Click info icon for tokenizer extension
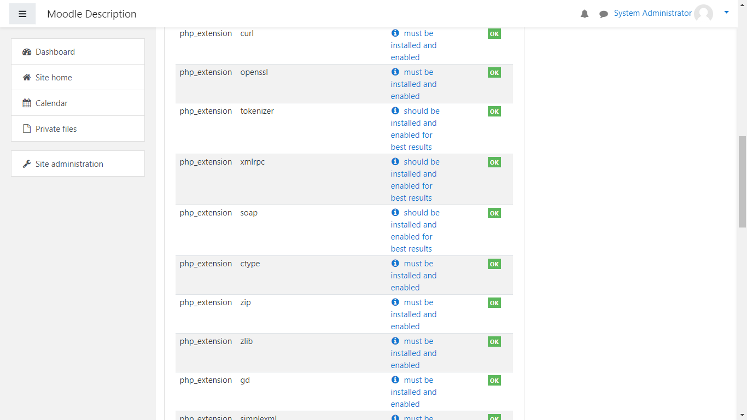 click(395, 110)
